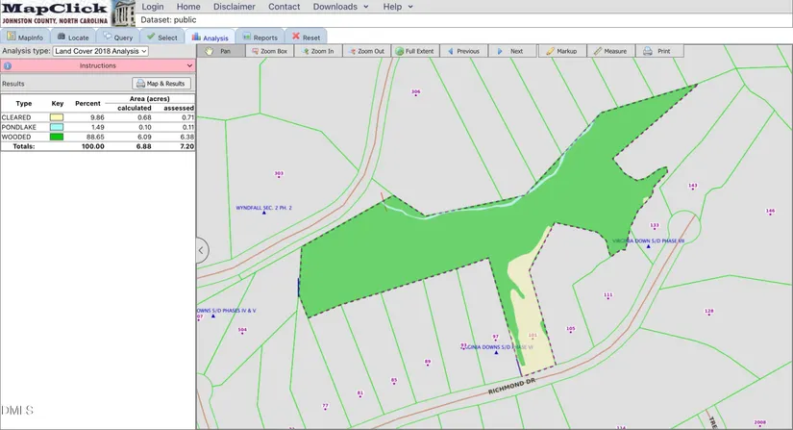Image resolution: width=793 pixels, height=430 pixels.
Task: Go to Next map extent
Action: pos(510,51)
